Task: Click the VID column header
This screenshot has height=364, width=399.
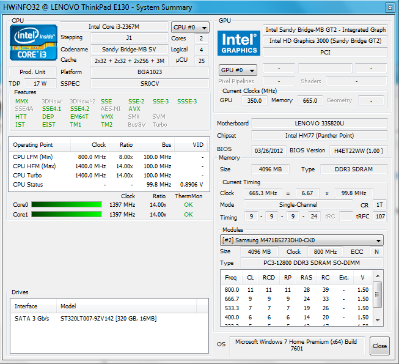Action: [191, 145]
